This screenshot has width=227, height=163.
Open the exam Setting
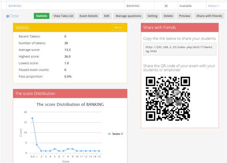(153, 16)
